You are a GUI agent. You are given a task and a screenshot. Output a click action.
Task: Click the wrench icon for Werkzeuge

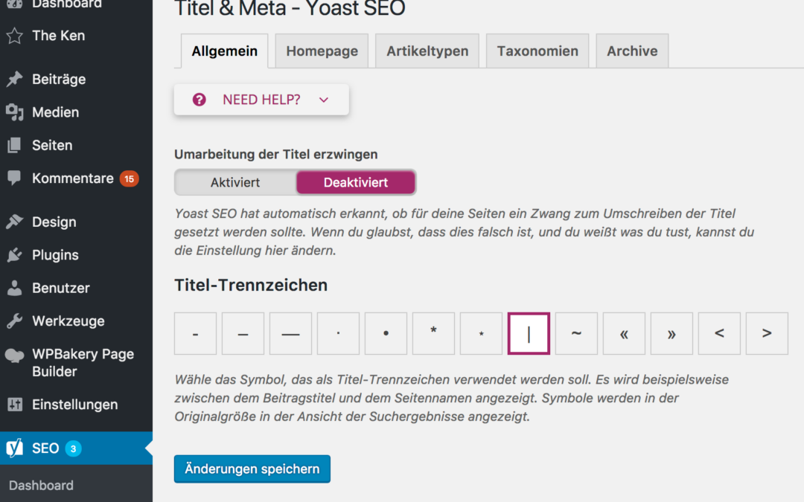(x=15, y=321)
